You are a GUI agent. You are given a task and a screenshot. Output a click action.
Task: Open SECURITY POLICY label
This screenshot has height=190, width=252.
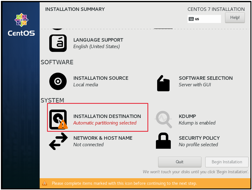[199, 138]
